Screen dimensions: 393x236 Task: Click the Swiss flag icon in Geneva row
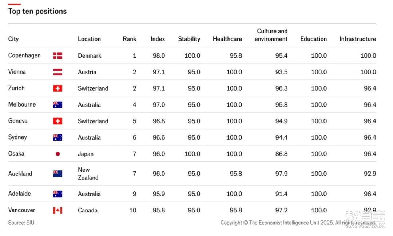click(x=57, y=121)
